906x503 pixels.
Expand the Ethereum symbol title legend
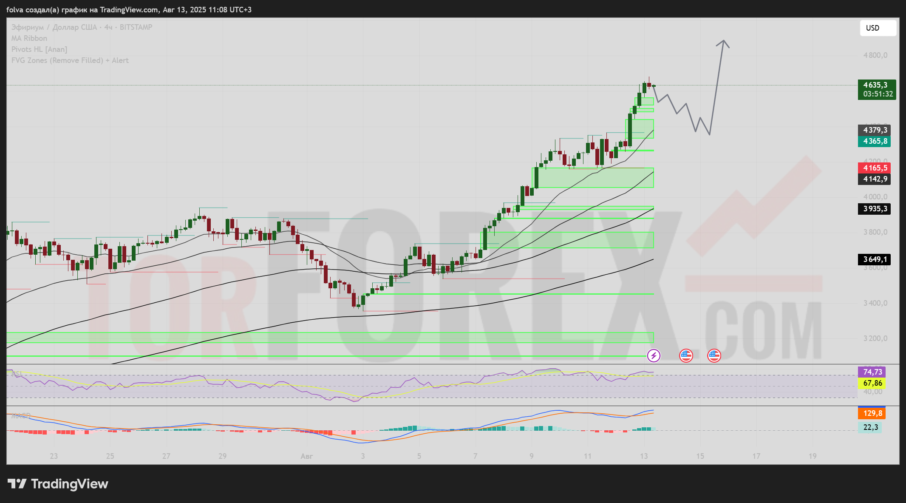pos(82,27)
